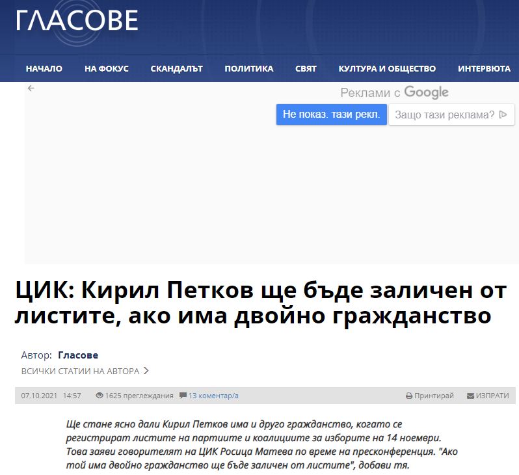Open the author link Гласове
The image size is (519, 475).
pyautogui.click(x=78, y=355)
